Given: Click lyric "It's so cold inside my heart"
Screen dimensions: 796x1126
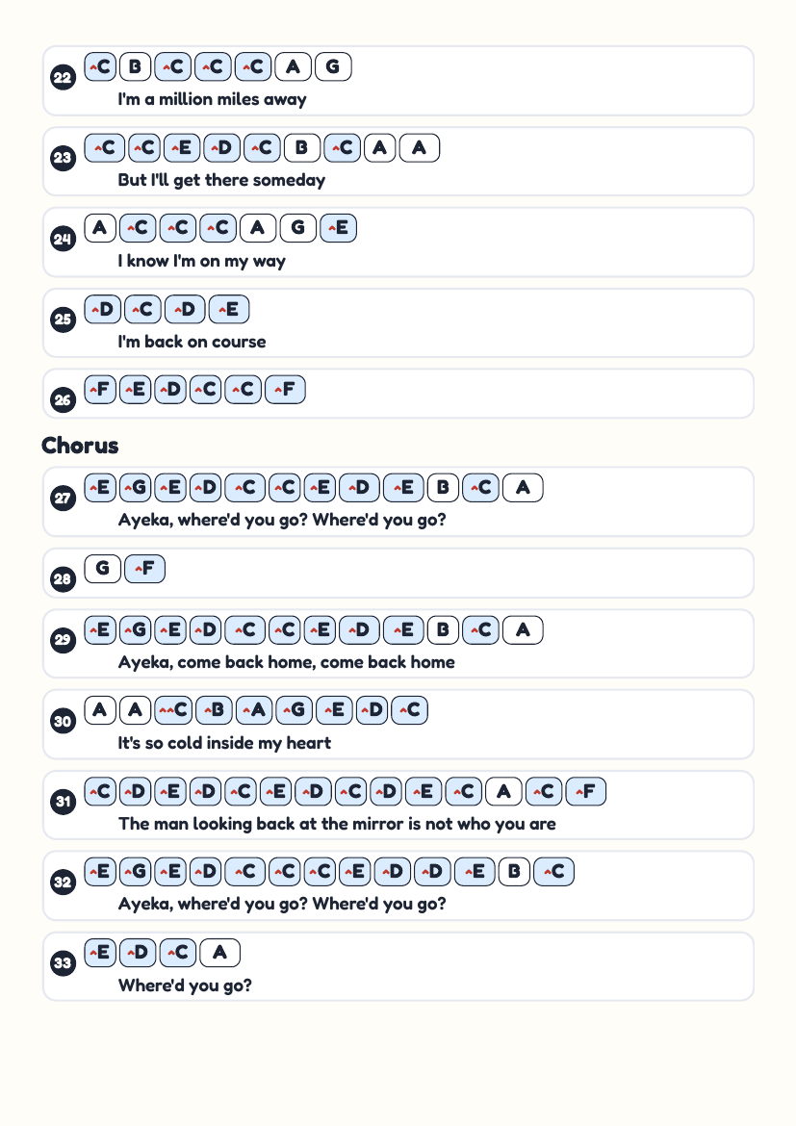Looking at the screenshot, I should 224,743.
